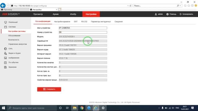198x111 pixels.
Task: Click the globe icon next to Сеть
Action: pyautogui.click(x=6, y=49)
